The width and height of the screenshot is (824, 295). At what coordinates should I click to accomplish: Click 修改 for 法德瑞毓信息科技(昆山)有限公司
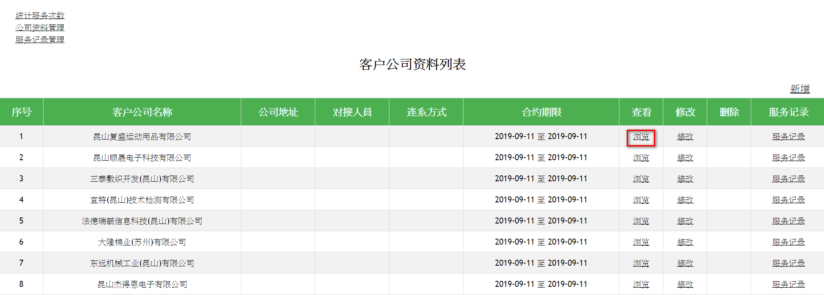point(685,221)
